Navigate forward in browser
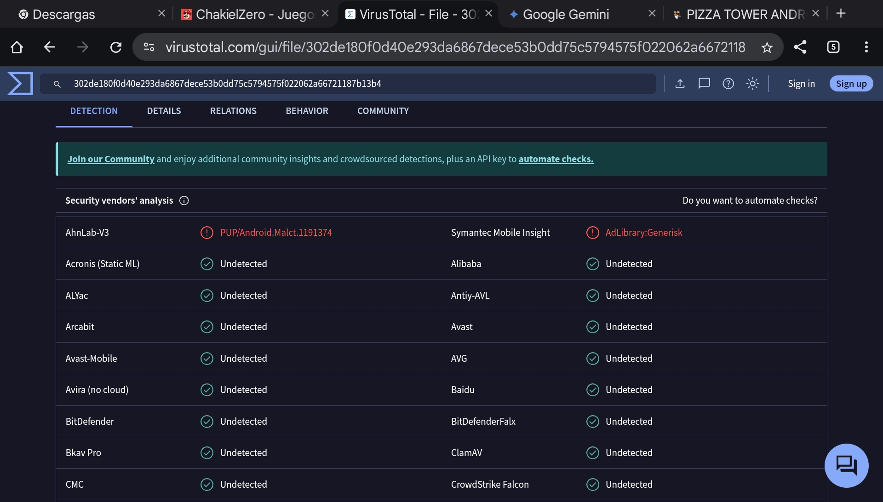The image size is (883, 502). [83, 47]
